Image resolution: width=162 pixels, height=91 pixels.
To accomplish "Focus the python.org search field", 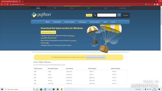I will click(107, 15).
